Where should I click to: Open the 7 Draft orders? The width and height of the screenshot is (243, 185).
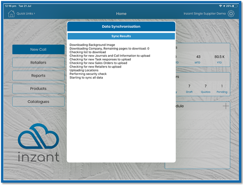[189, 89]
